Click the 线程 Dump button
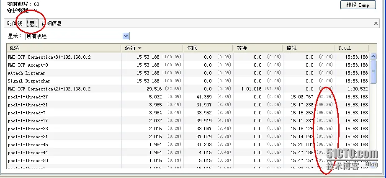386x178 pixels. [x=358, y=5]
